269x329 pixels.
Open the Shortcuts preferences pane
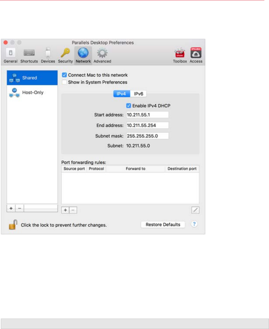pos(29,56)
